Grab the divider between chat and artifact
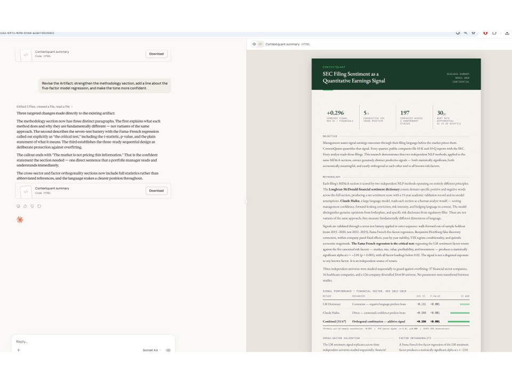This screenshot has width=512, height=384. (x=246, y=202)
